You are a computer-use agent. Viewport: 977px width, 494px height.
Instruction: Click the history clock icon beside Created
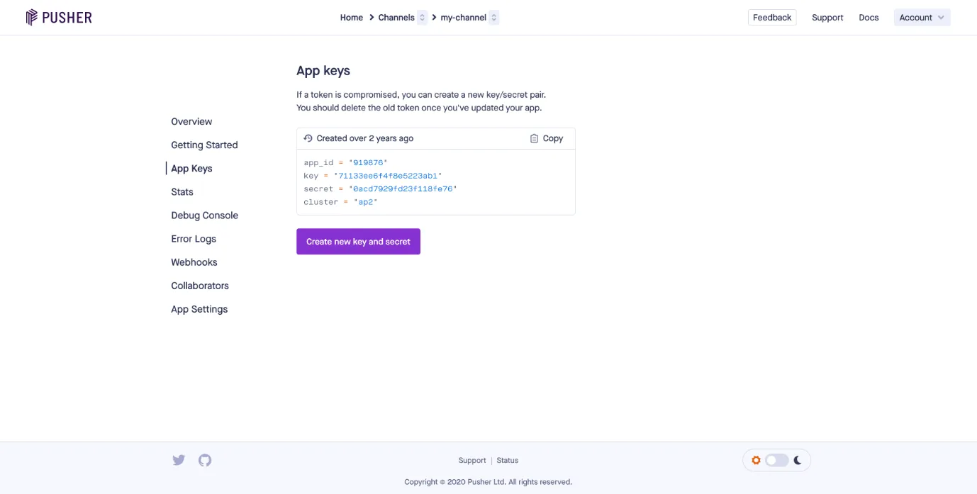click(308, 138)
